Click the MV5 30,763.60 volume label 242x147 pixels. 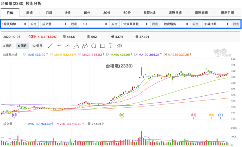pos(40,124)
